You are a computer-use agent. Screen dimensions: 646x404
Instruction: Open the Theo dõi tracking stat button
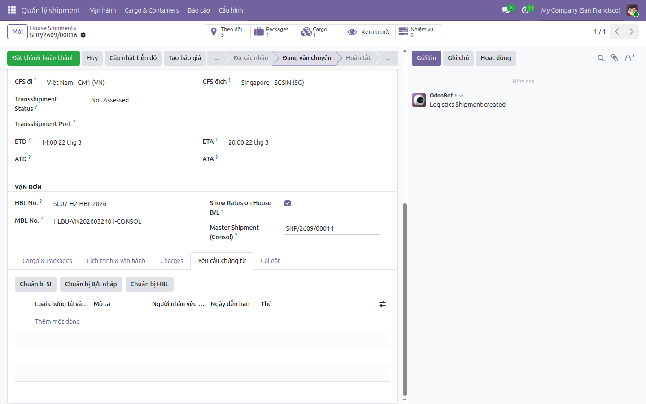point(227,32)
